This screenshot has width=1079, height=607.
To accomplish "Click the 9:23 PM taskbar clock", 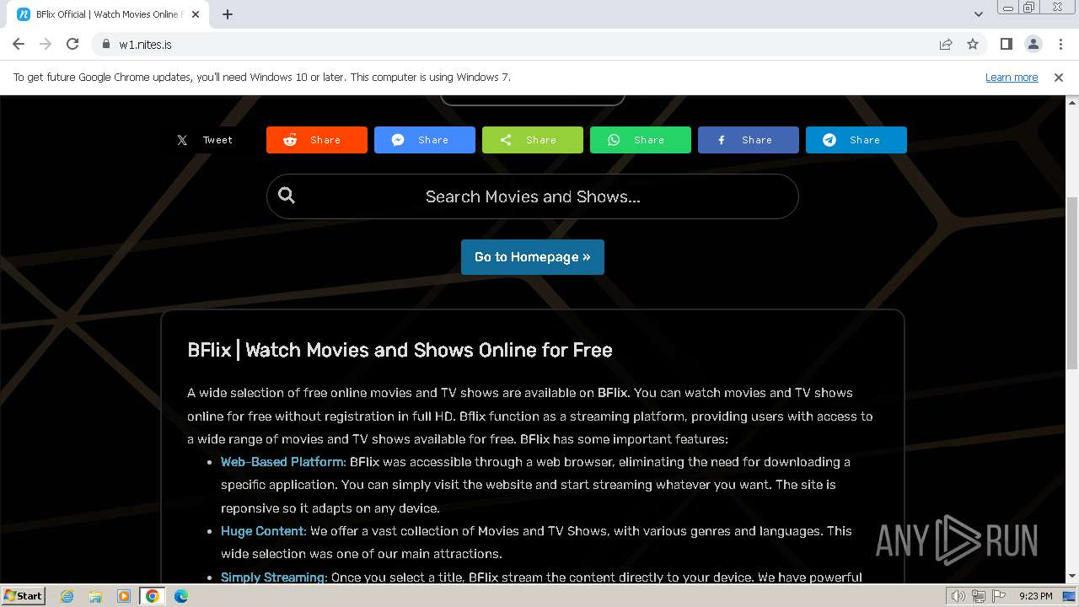I will click(1035, 596).
